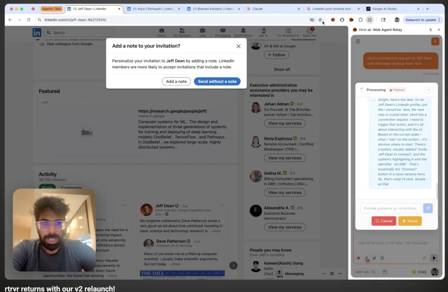Image resolution: width=448 pixels, height=292 pixels.
Task: Open LinkedIn Messaging nav icon
Action: click(x=223, y=32)
